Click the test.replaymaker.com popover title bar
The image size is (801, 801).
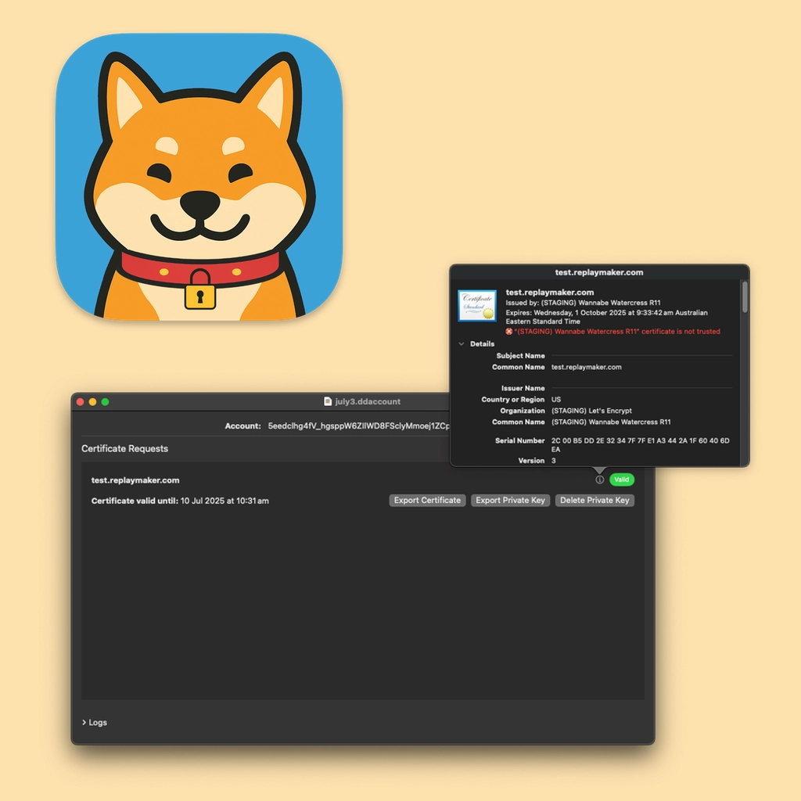click(598, 272)
